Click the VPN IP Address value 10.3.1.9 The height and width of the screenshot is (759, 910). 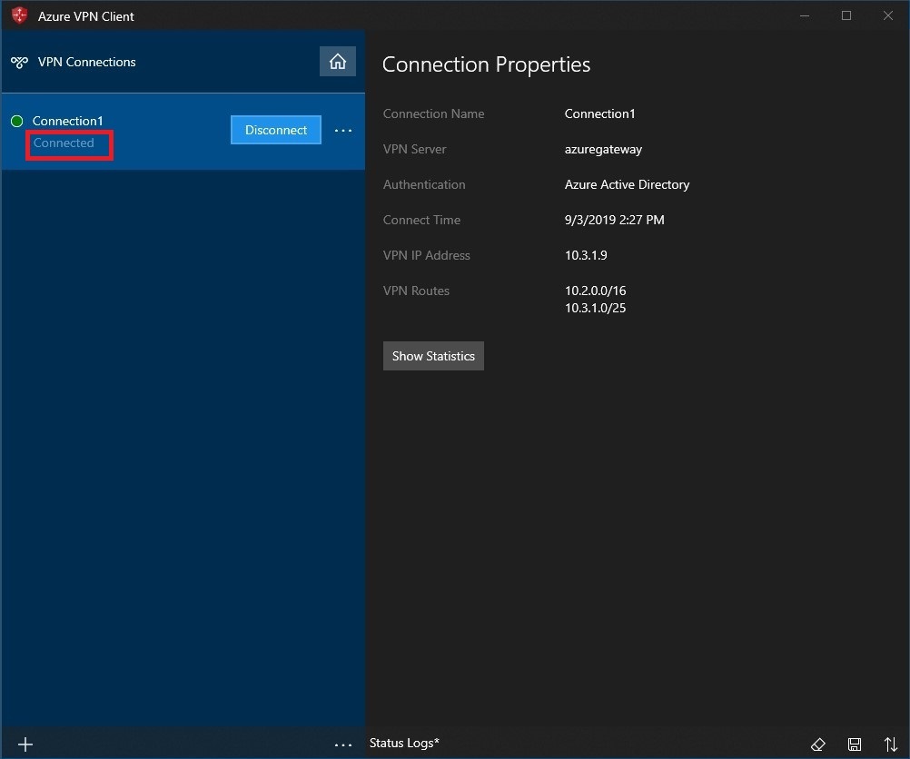coord(586,255)
